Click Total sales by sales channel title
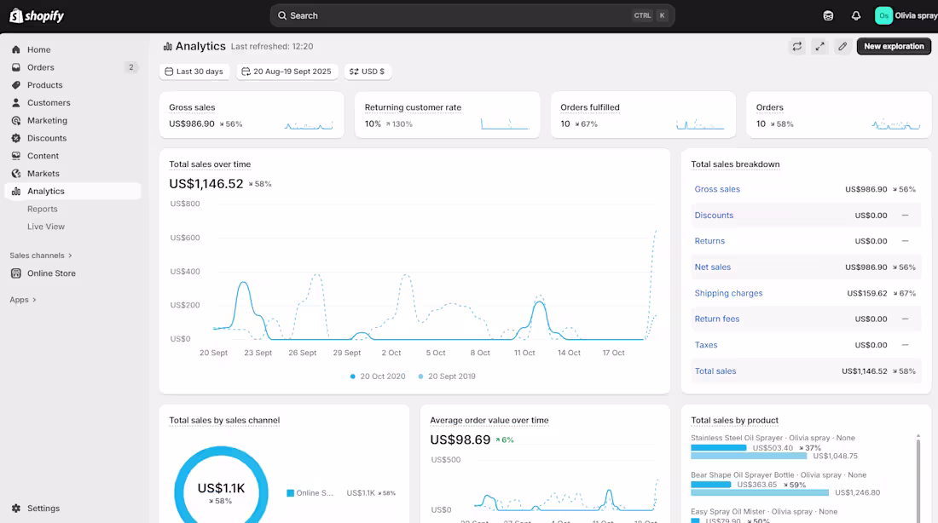The width and height of the screenshot is (938, 523). pyautogui.click(x=224, y=420)
